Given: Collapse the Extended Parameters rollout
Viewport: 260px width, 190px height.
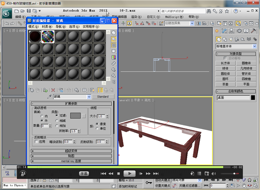Looking at the screenshot, I should point(71,104).
